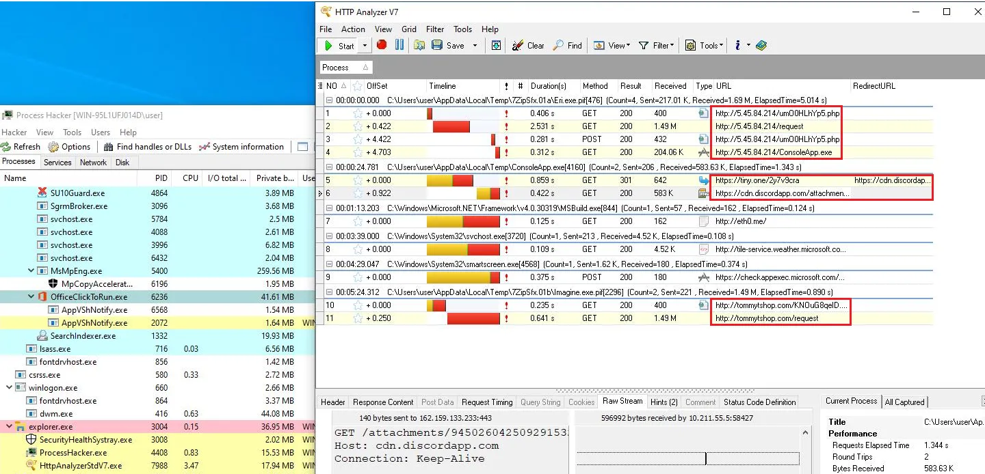This screenshot has width=985, height=474.
Task: Select the Response Content tab
Action: pyautogui.click(x=383, y=402)
